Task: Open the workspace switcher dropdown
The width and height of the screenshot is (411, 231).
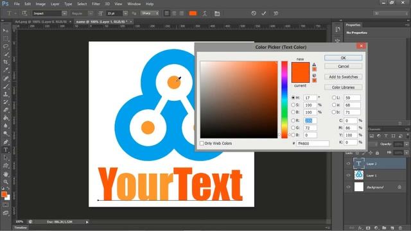Action: pos(390,13)
